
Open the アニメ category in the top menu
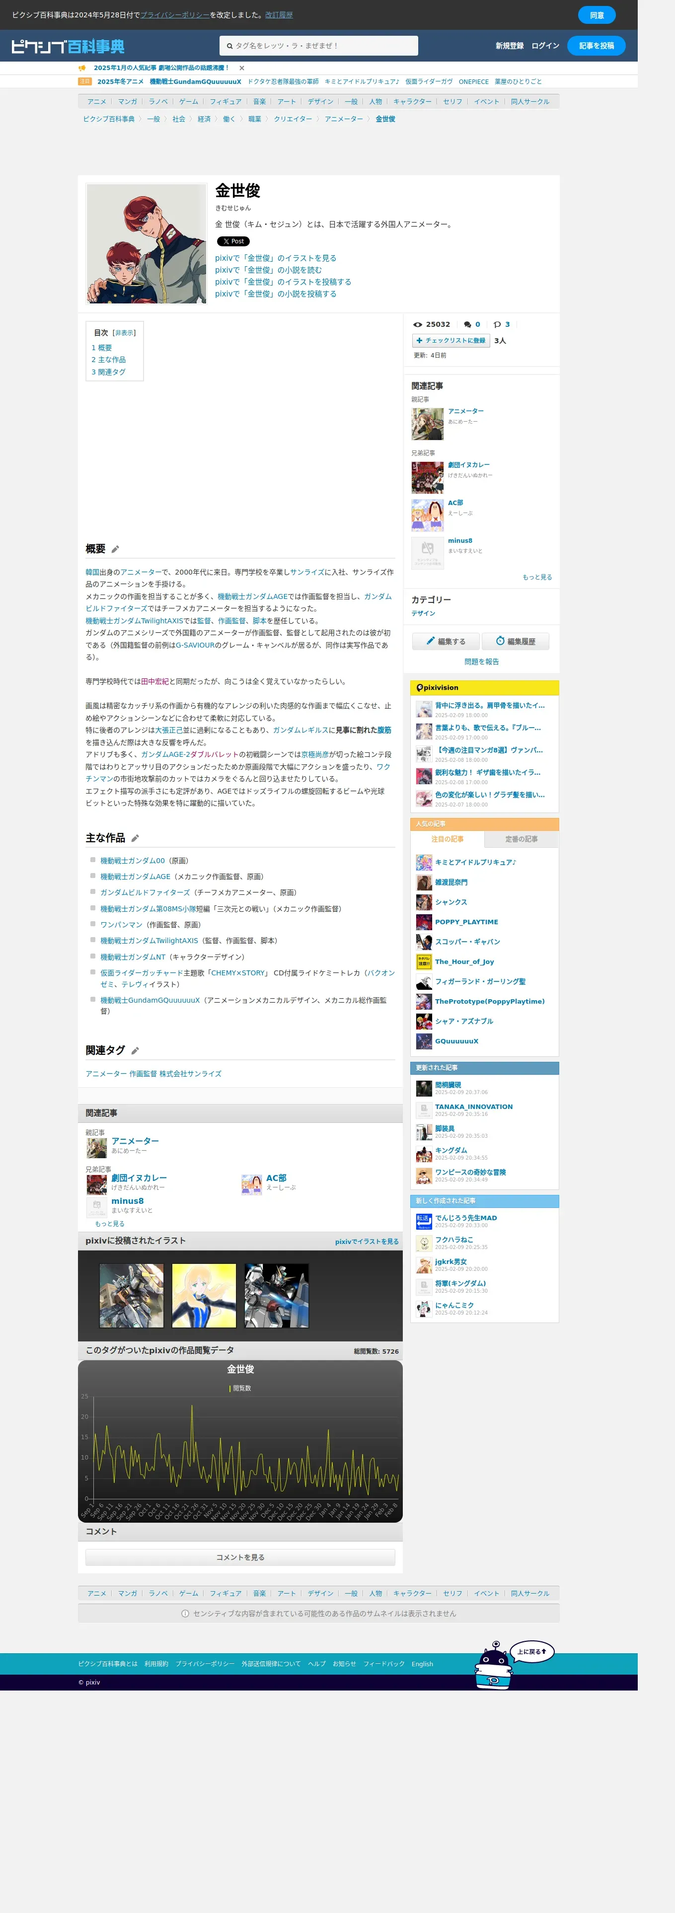[x=96, y=102]
